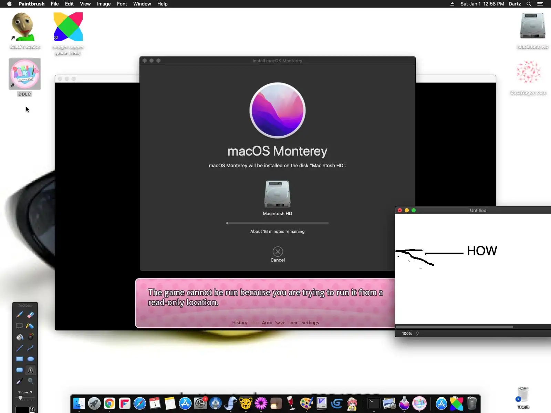Open the Window menu

pyautogui.click(x=142, y=4)
